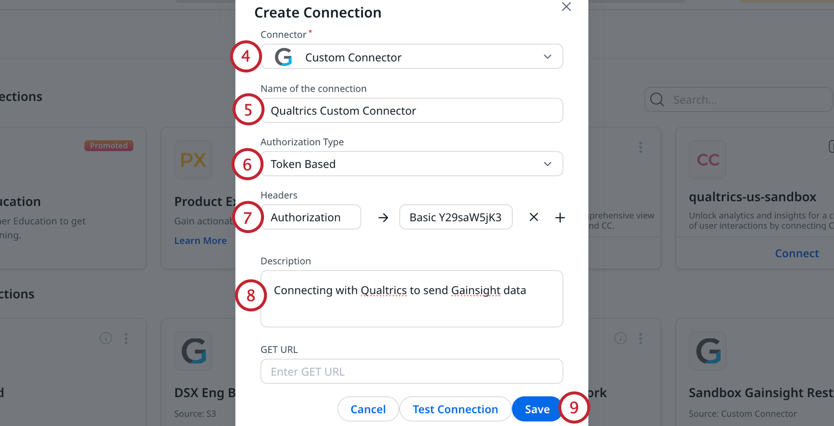Remove the Authorization header with the X icon
Viewport: 834px width, 426px height.
coord(533,217)
